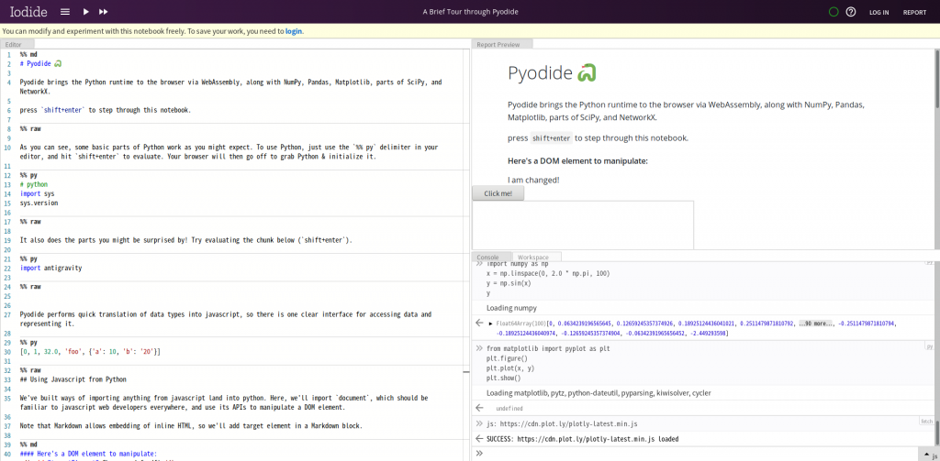Run all chunks with the fast-forward icon
940x461 pixels.
(x=104, y=12)
